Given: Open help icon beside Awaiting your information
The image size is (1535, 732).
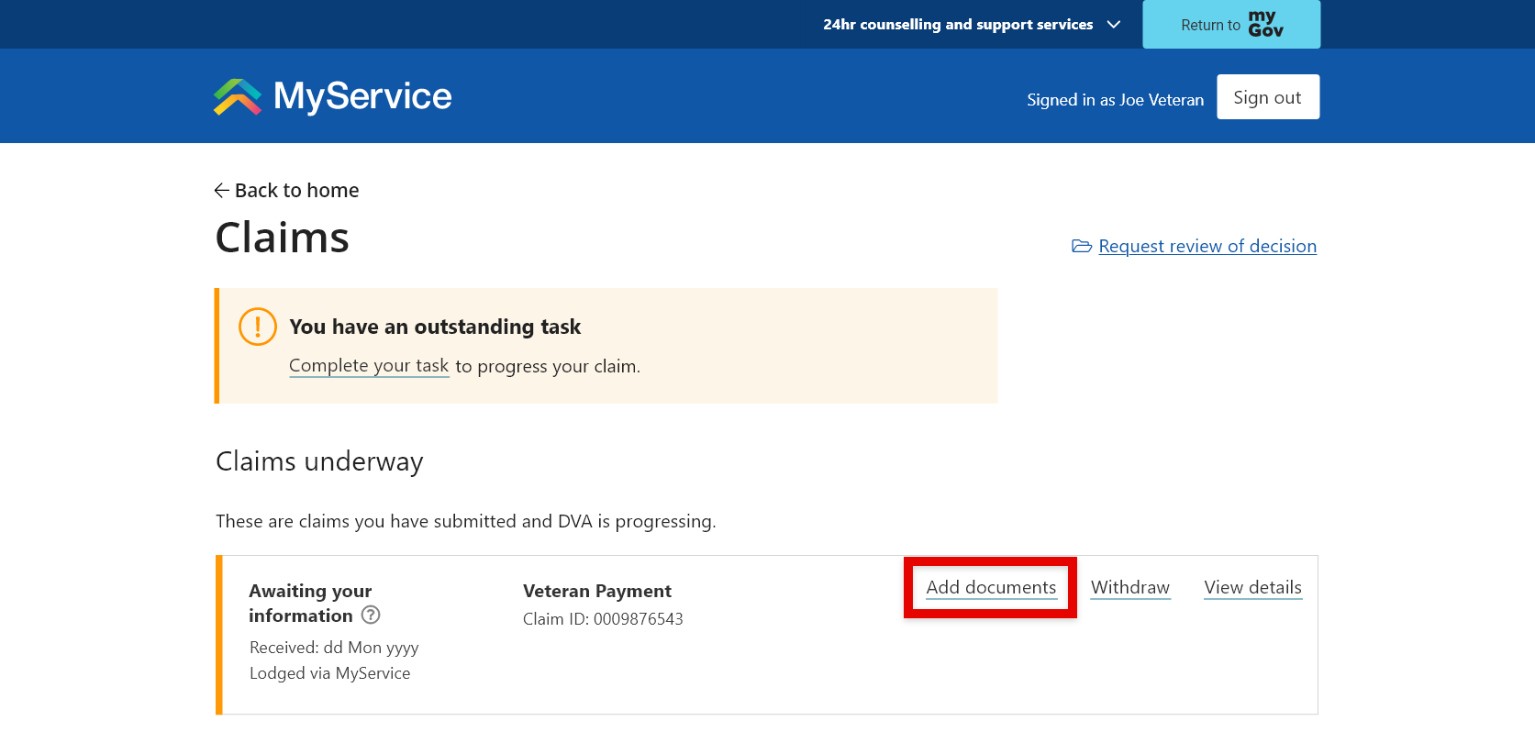Looking at the screenshot, I should [371, 615].
